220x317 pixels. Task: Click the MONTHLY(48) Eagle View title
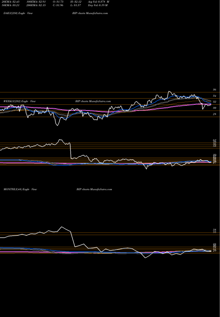point(20,189)
